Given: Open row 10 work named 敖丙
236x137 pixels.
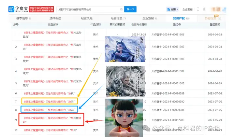Looking at the screenshot, I should pos(50,130).
